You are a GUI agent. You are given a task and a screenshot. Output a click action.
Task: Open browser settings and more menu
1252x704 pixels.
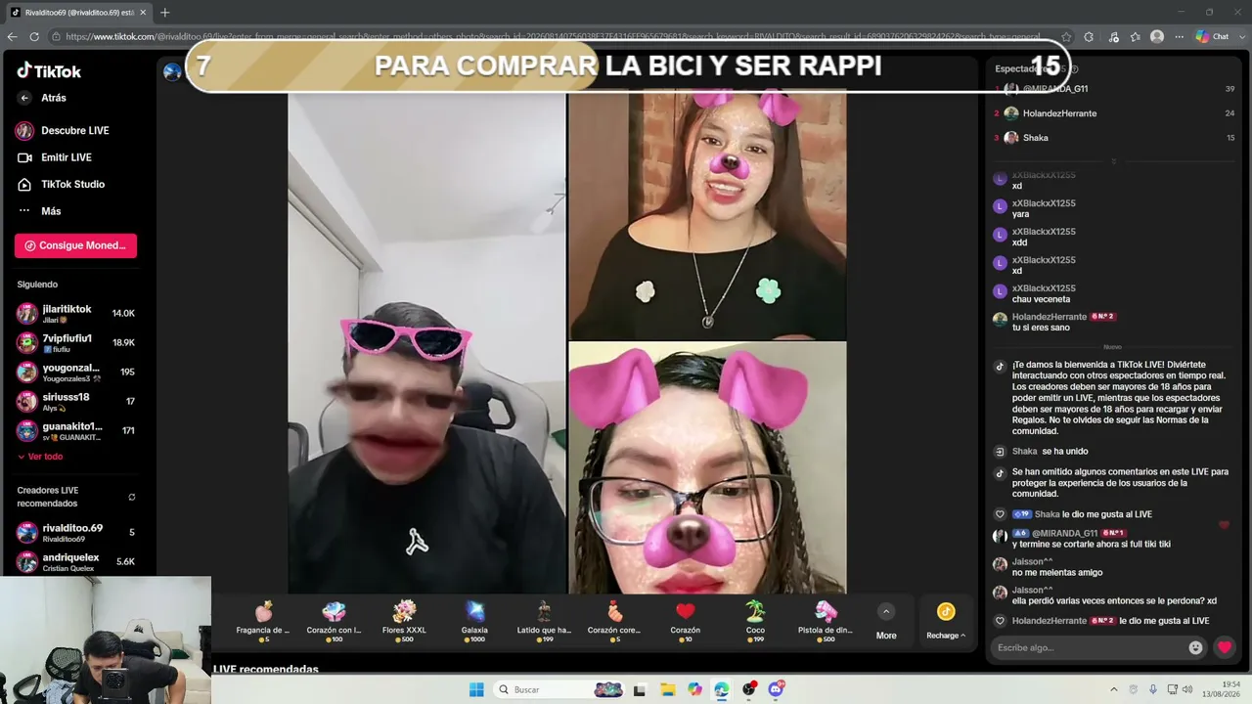pos(1178,37)
